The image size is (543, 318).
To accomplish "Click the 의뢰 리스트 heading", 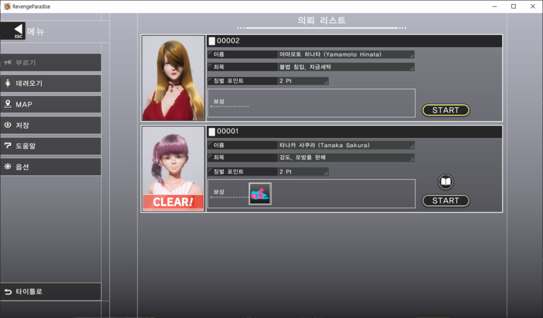I will click(x=322, y=20).
